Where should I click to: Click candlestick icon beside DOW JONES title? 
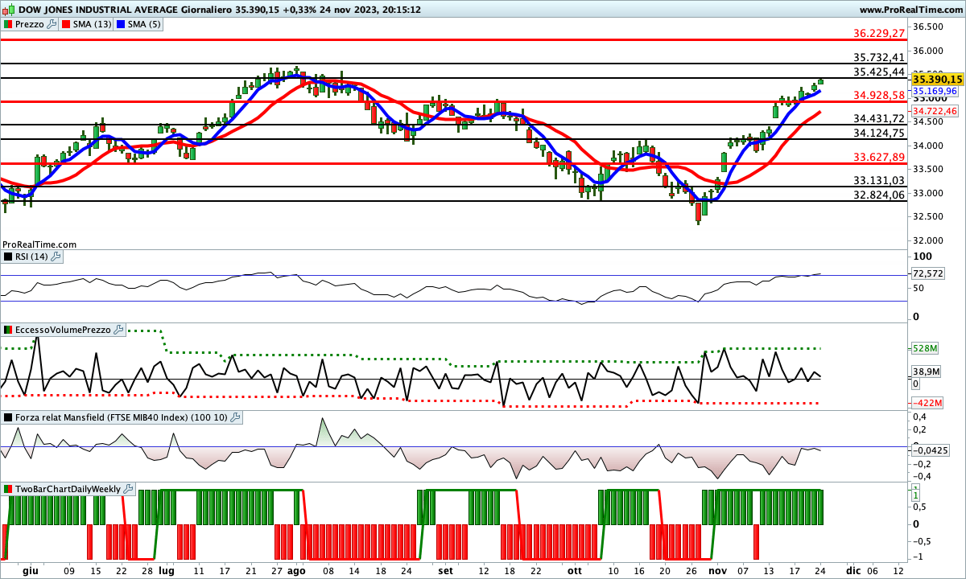[x=7, y=10]
